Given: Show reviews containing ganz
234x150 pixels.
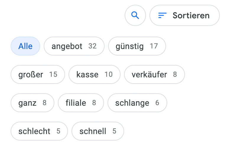Looking at the screenshot, I should pyautogui.click(x=32, y=103).
